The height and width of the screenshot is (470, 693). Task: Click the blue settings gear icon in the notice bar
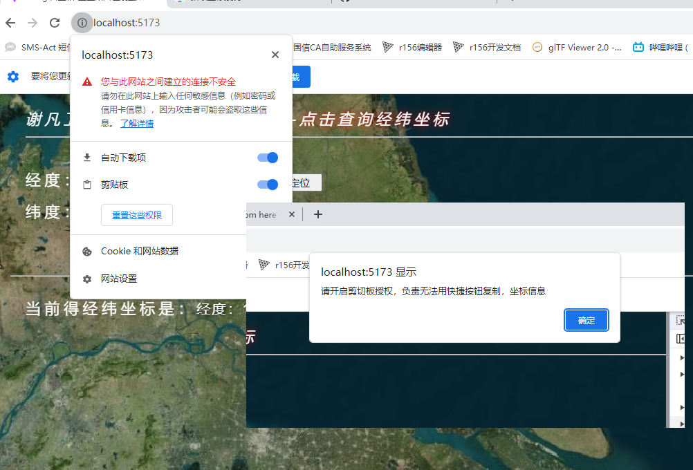click(x=13, y=77)
